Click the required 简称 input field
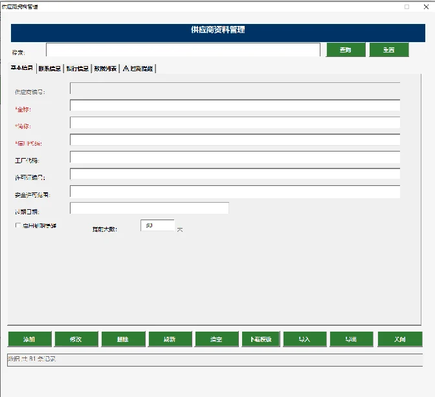Image resolution: width=435 pixels, height=397 pixels. (235, 122)
